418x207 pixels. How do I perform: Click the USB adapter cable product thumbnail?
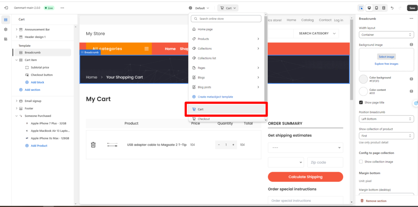click(x=112, y=145)
